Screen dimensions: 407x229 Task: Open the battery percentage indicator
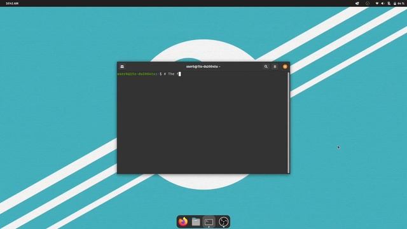[399, 3]
